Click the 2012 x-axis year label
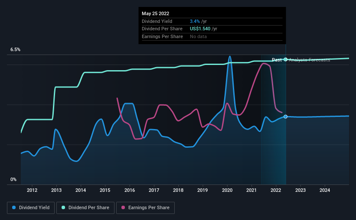This screenshot has width=356, height=220. click(x=32, y=190)
